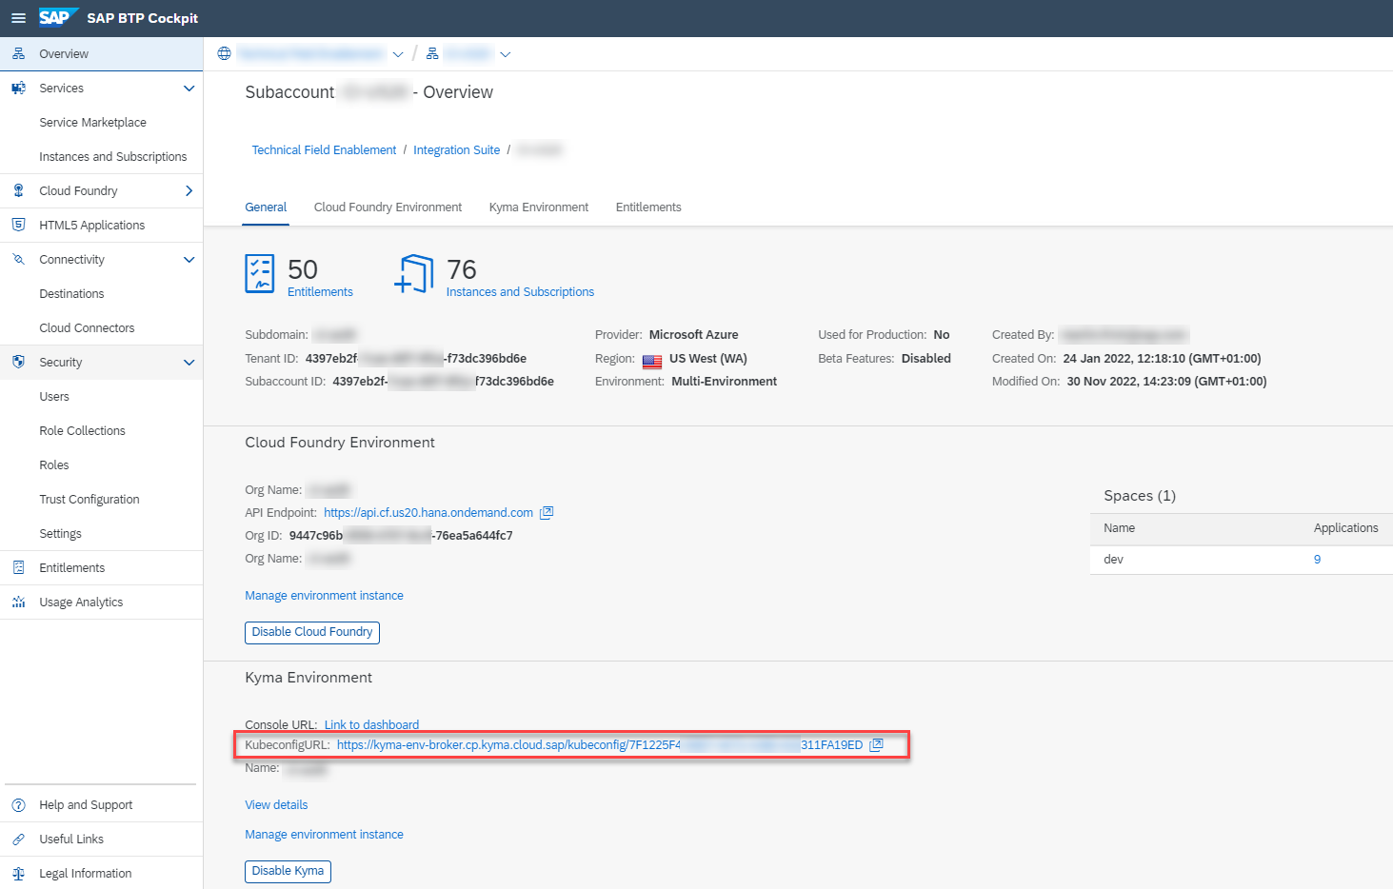
Task: Open API Endpoint in new window icon
Action: 547,513
